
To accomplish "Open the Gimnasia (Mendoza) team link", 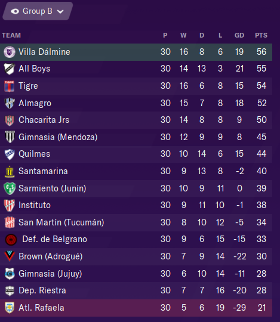I will click(58, 137).
